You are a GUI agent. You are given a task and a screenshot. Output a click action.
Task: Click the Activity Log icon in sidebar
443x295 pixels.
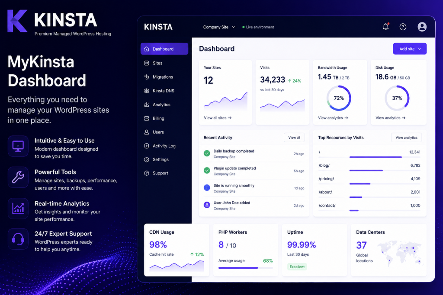point(146,146)
